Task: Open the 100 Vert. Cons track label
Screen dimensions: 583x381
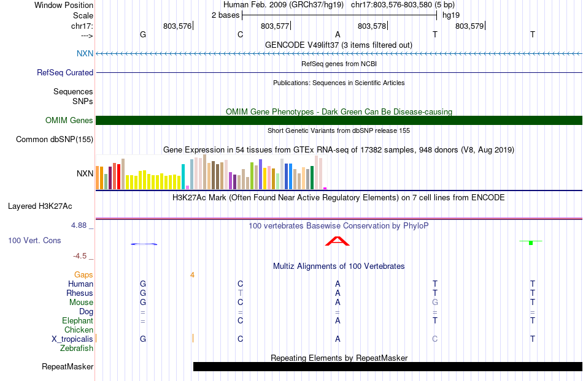Action: point(34,240)
